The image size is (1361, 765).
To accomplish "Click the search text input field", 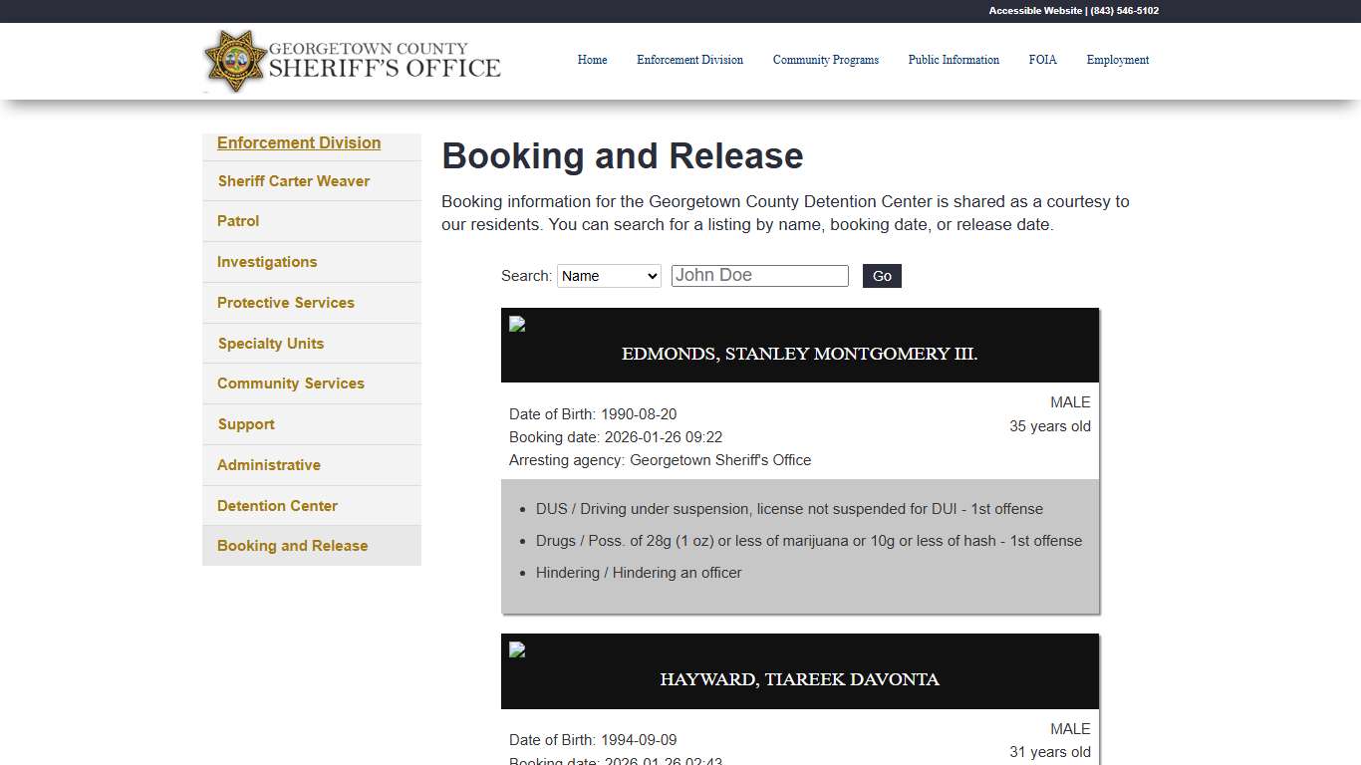I will pyautogui.click(x=759, y=275).
